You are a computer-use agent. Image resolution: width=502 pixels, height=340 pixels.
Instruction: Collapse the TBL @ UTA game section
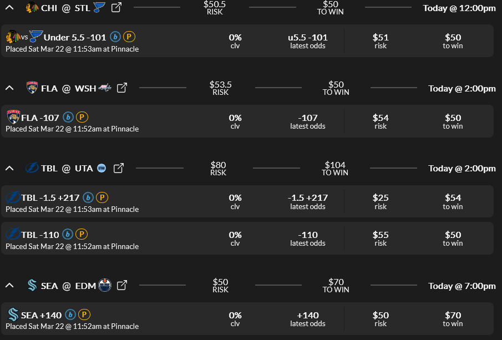(9, 169)
